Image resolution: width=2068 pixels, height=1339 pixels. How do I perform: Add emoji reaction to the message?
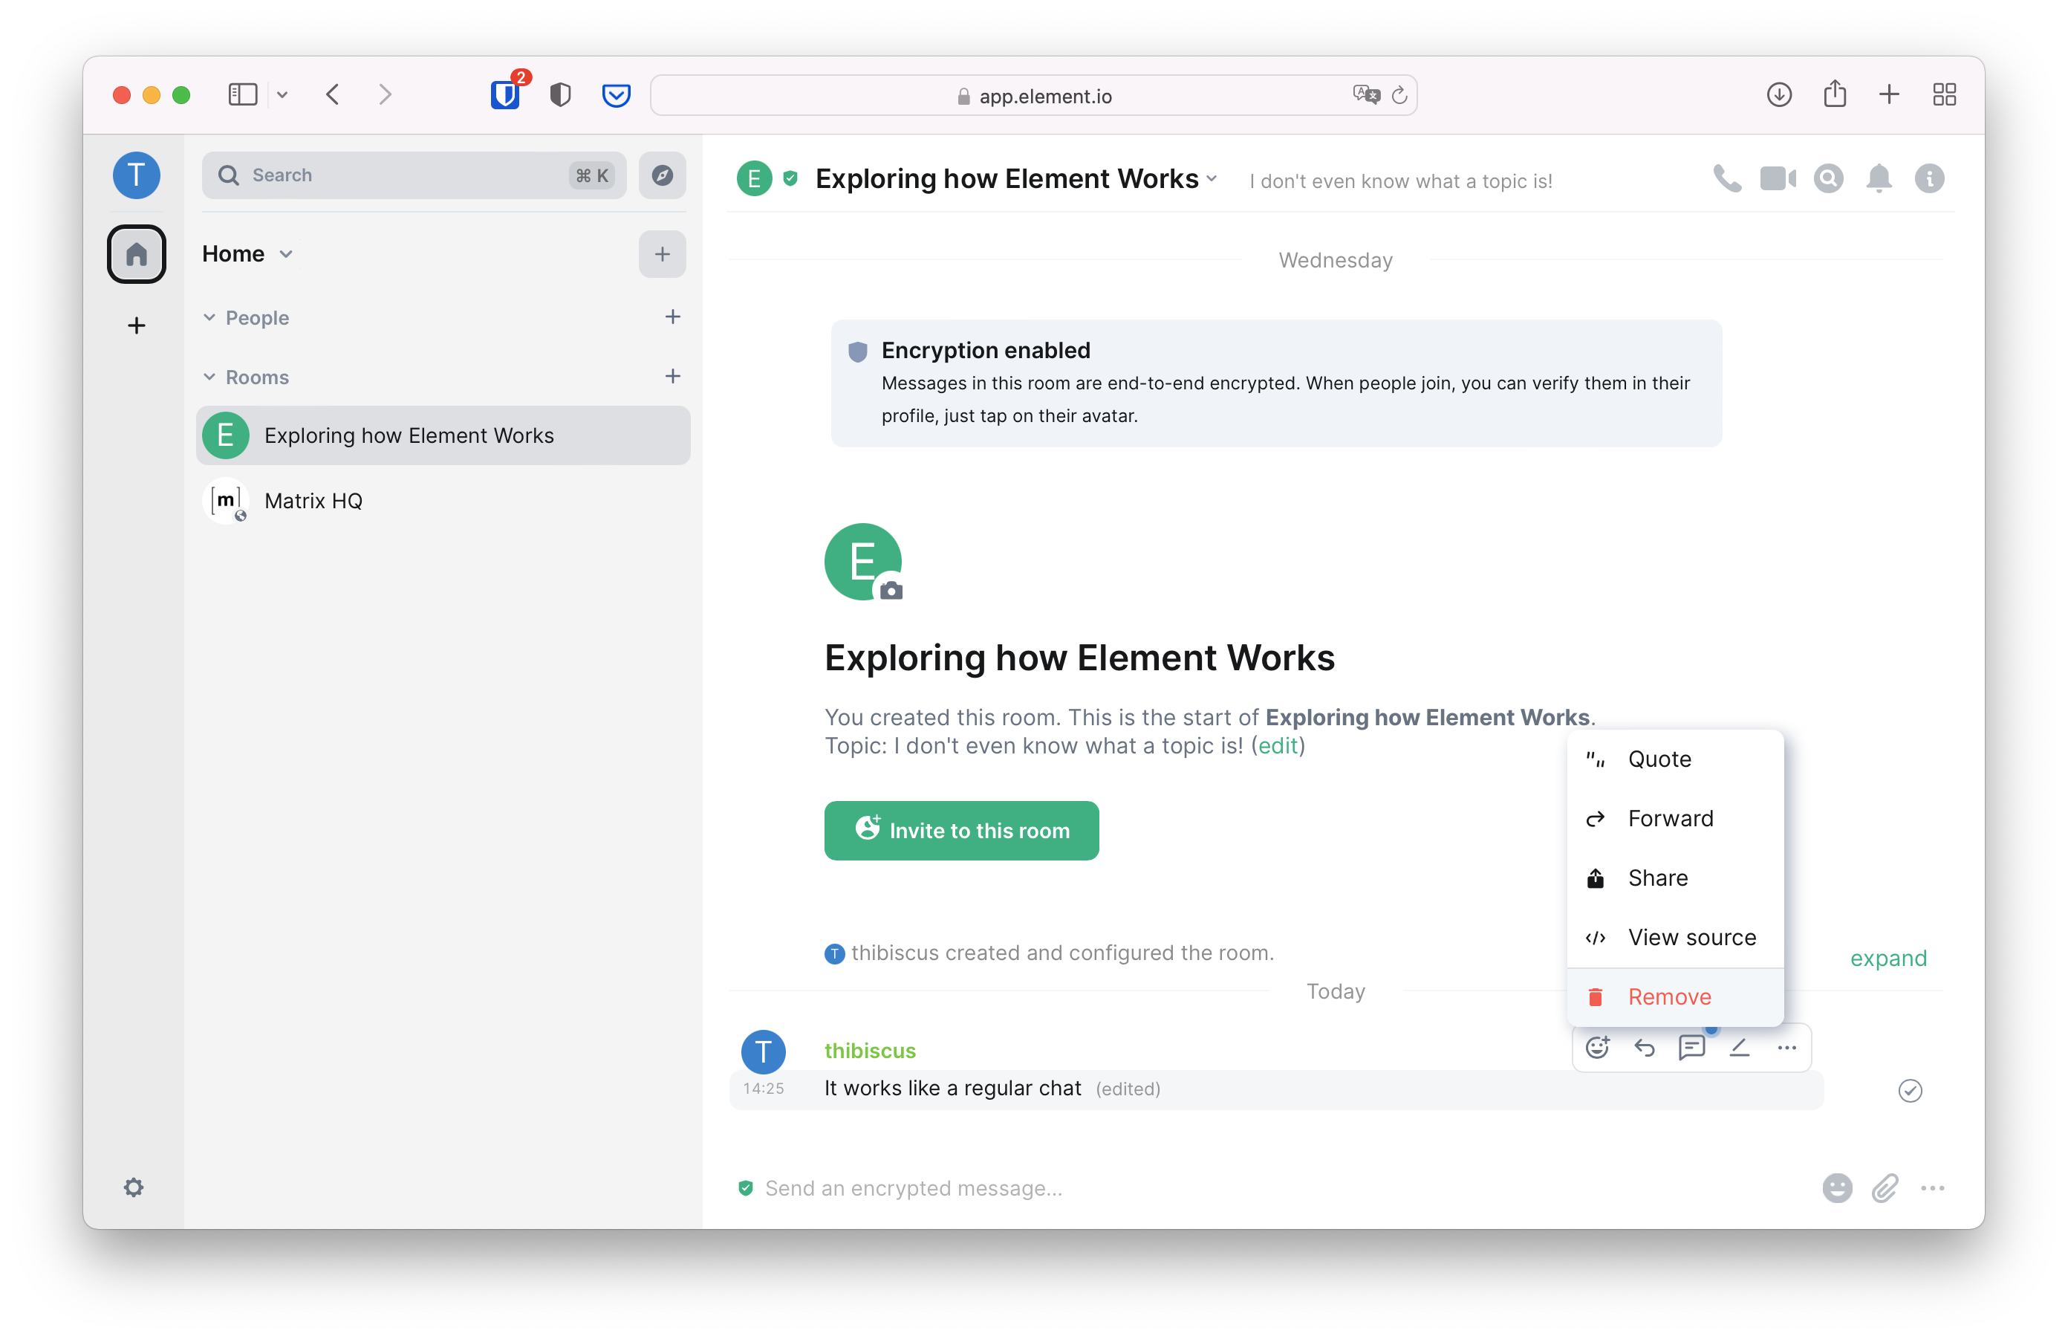tap(1597, 1048)
